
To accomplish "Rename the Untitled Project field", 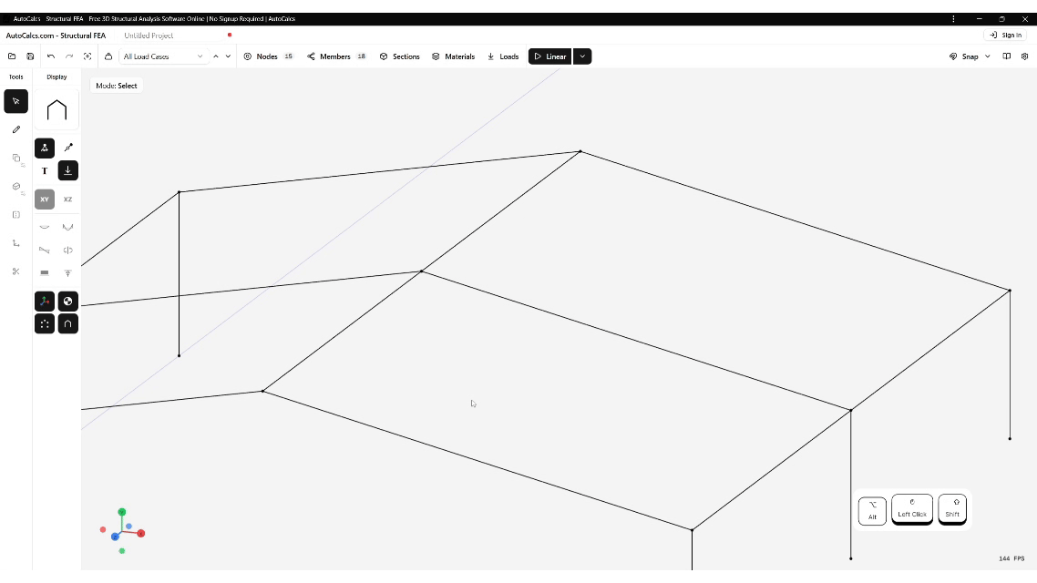I will coord(149,36).
